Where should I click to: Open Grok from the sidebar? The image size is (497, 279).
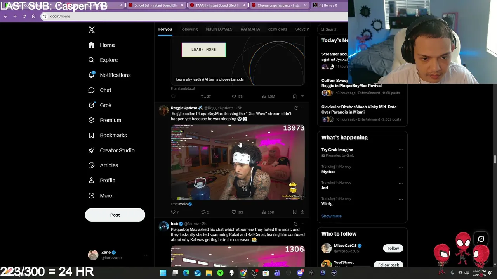tap(100, 105)
